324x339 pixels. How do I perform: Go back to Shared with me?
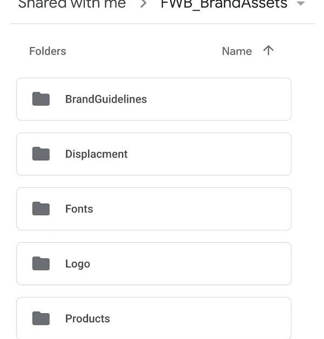[x=72, y=4]
